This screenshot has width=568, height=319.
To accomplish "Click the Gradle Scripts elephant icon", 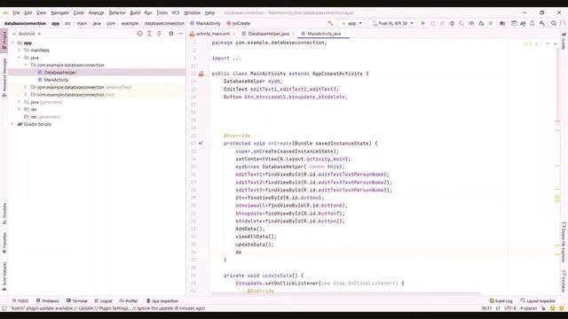I will (x=20, y=124).
